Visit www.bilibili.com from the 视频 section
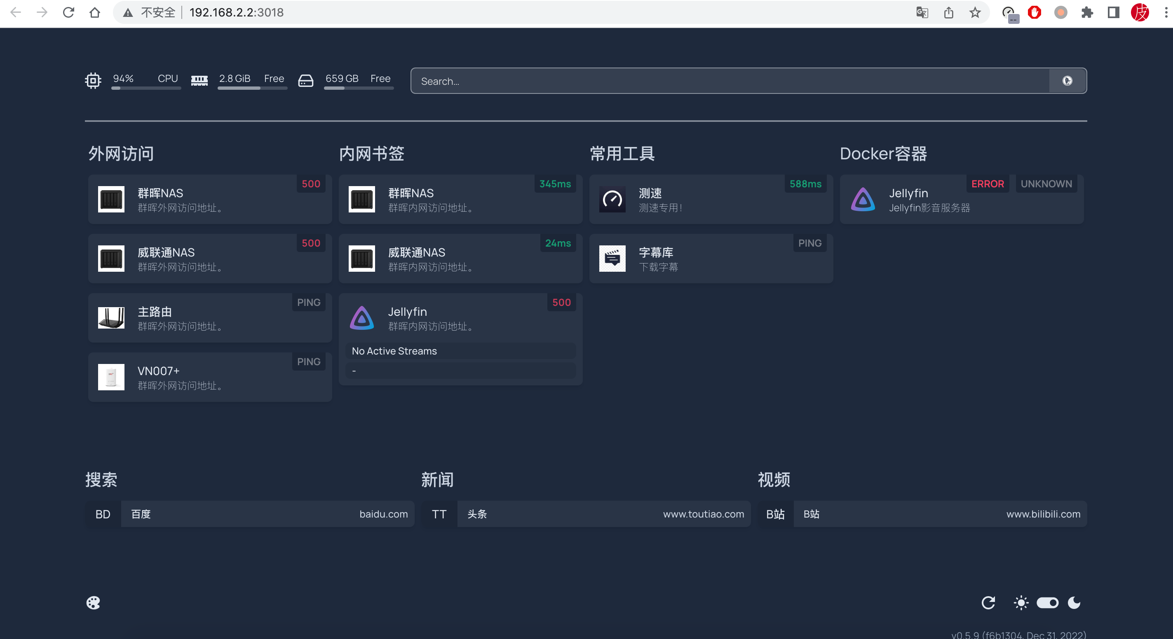 point(938,514)
